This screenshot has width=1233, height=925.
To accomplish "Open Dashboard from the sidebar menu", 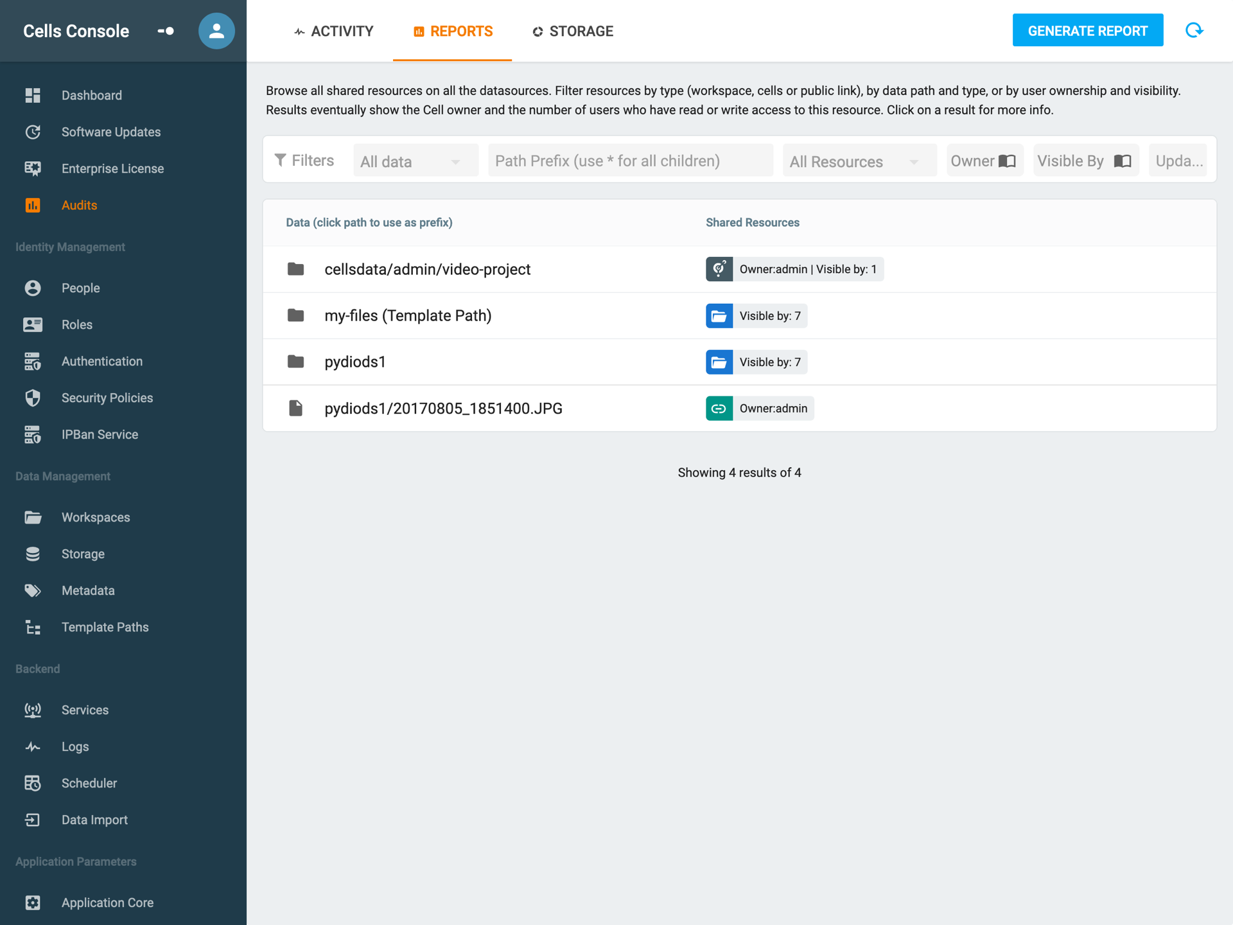I will point(123,95).
